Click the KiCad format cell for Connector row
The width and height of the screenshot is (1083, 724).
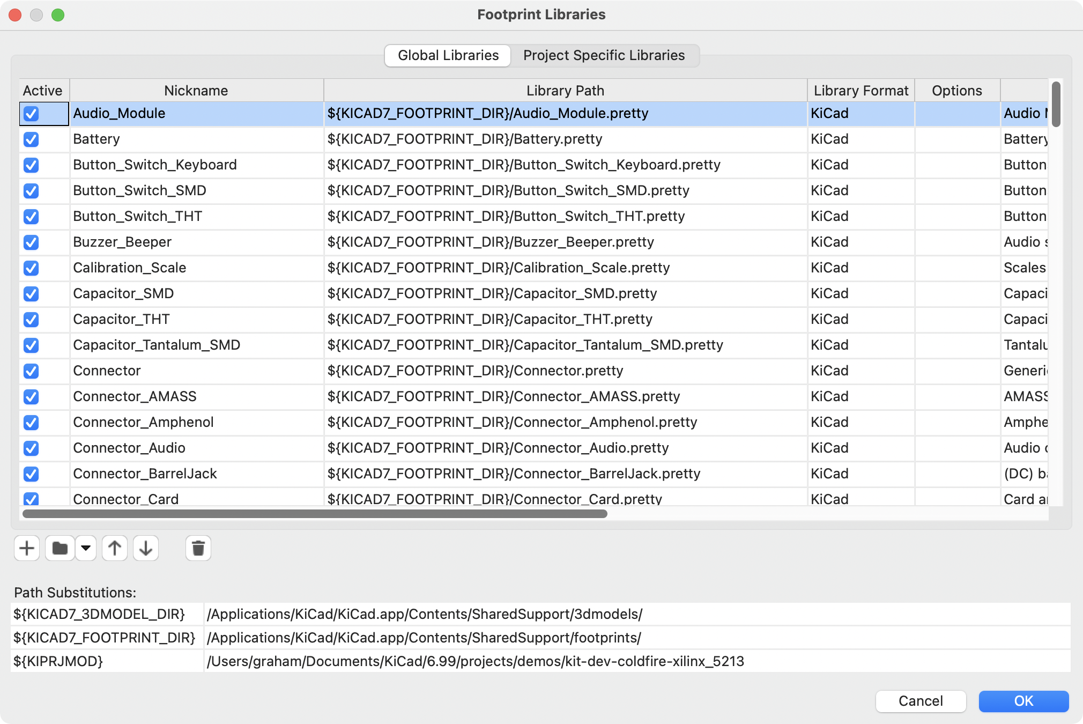[861, 371]
